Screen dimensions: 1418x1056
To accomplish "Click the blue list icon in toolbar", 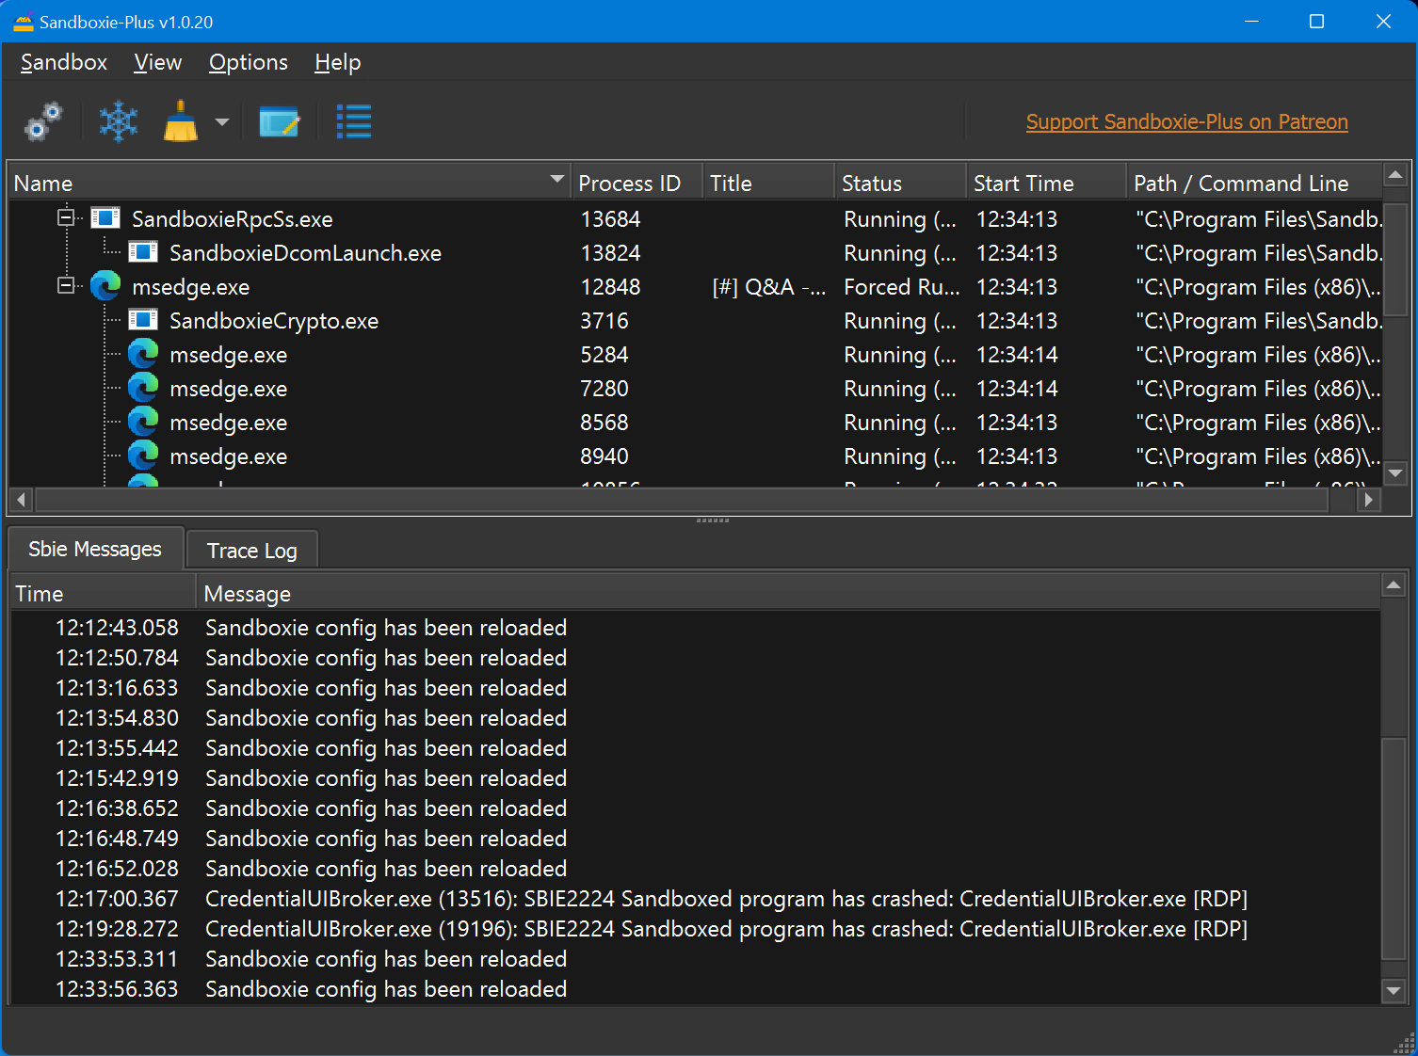I will [x=354, y=122].
